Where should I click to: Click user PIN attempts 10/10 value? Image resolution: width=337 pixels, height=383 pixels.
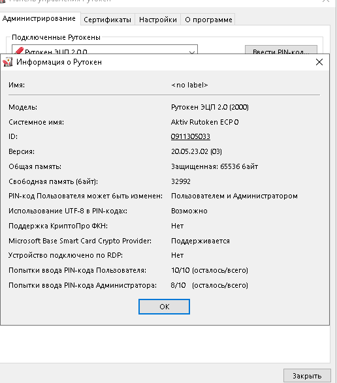pos(210,270)
